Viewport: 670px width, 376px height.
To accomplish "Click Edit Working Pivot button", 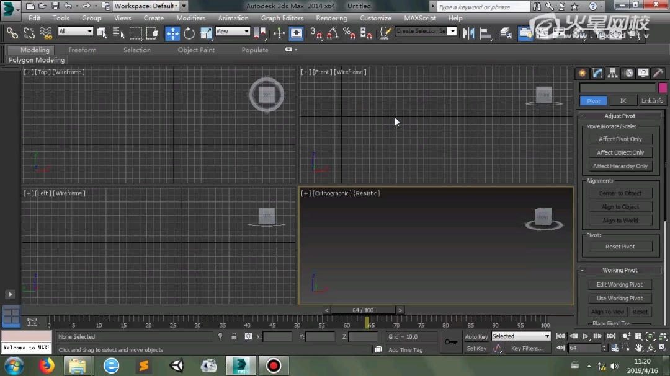I will click(620, 285).
